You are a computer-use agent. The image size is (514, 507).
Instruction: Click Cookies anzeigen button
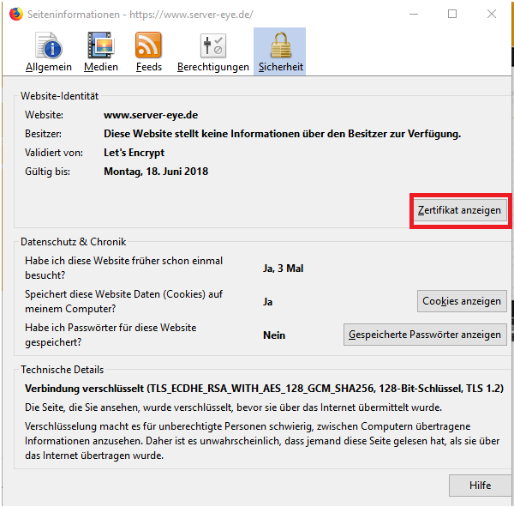click(x=462, y=301)
